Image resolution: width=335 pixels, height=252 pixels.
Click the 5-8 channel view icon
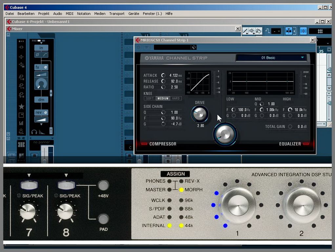[x=21, y=95]
